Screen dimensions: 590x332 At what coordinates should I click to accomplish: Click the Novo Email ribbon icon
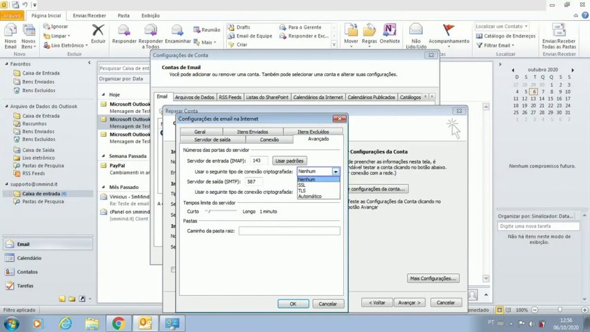click(x=10, y=36)
